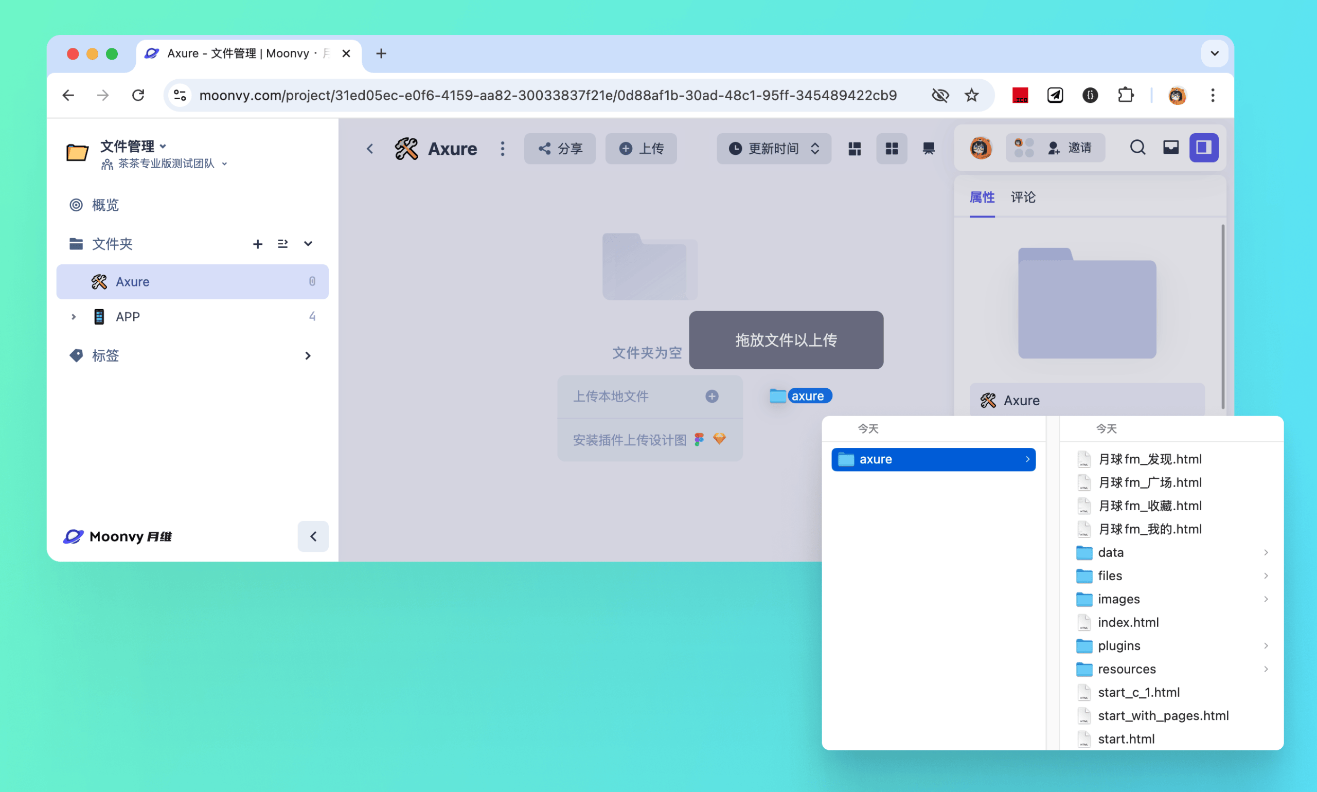
Task: Go back with the arrow beside Axure title
Action: click(370, 148)
